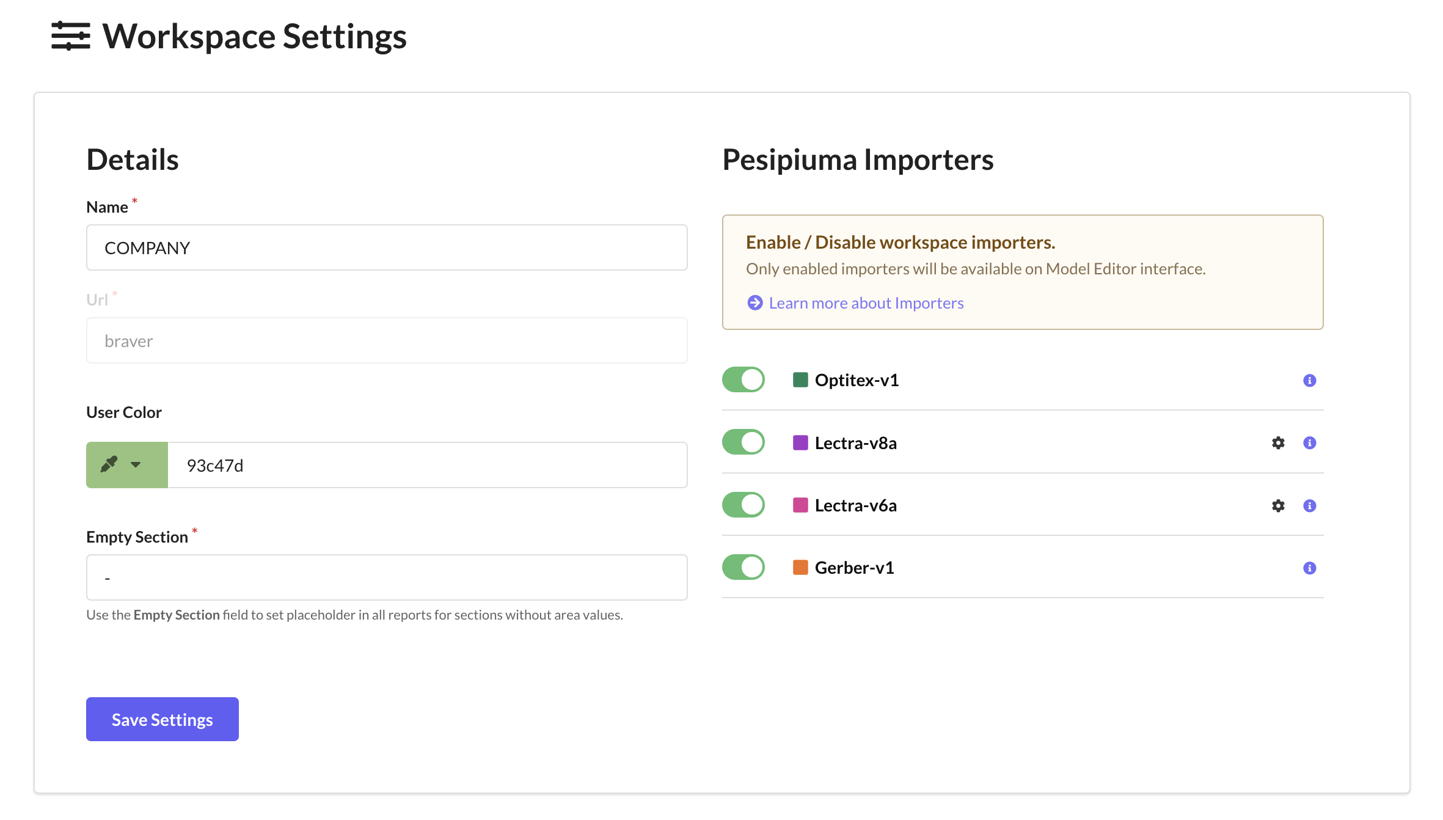The width and height of the screenshot is (1443, 820).
Task: Click the 93c47d hex color field
Action: tap(427, 465)
